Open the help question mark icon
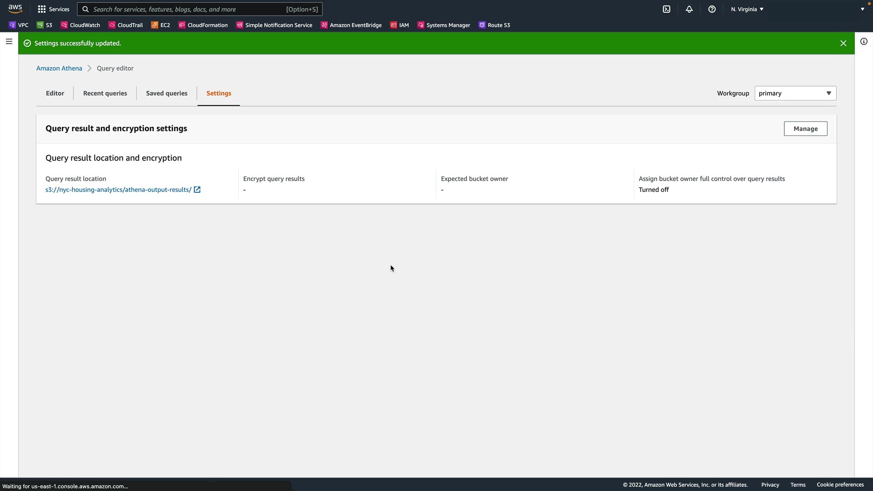The height and width of the screenshot is (491, 873). tap(712, 9)
